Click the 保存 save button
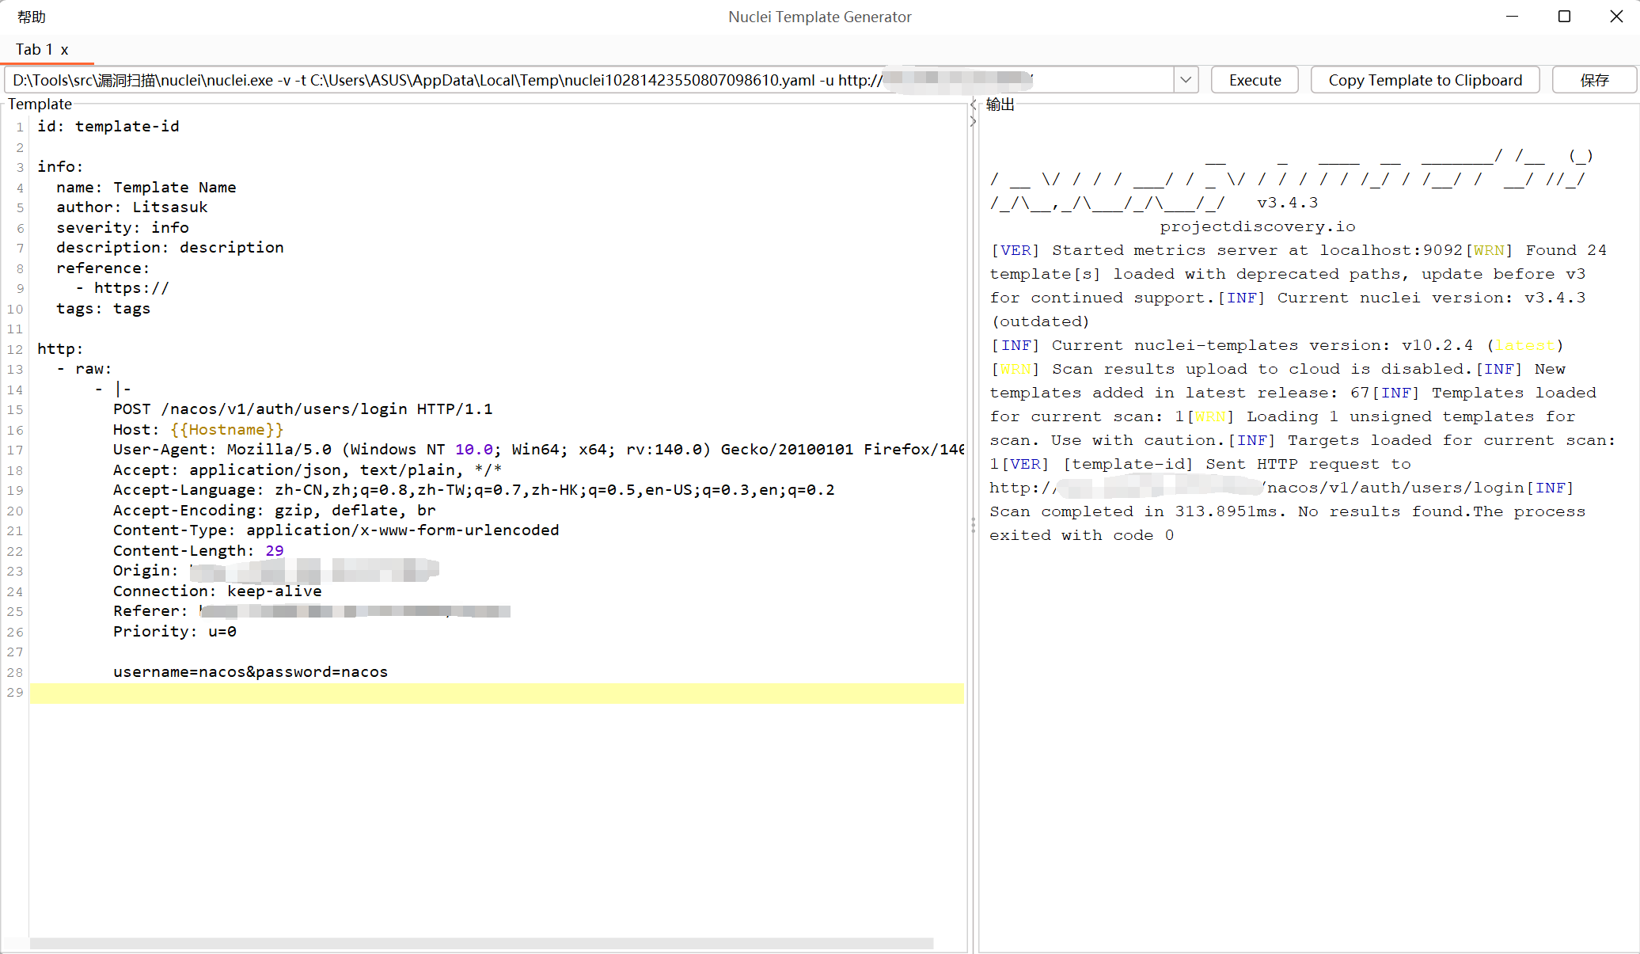This screenshot has height=954, width=1640. [1594, 80]
